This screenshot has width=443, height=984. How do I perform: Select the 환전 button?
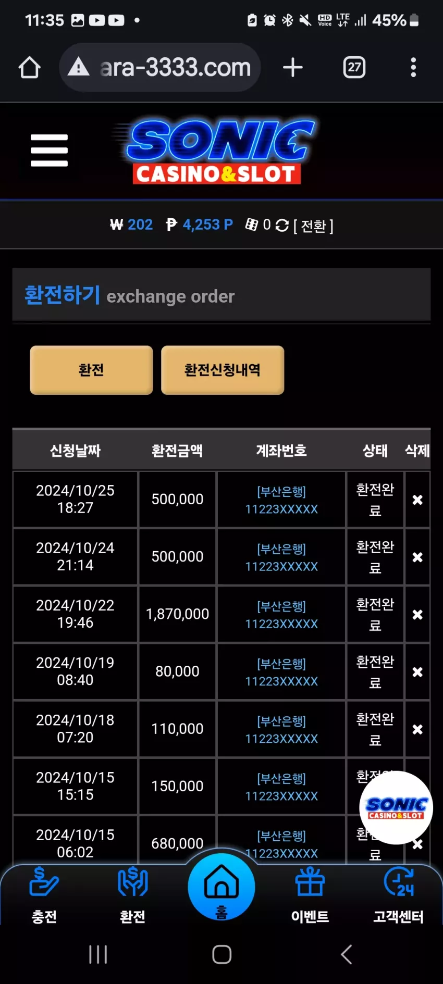click(x=91, y=370)
